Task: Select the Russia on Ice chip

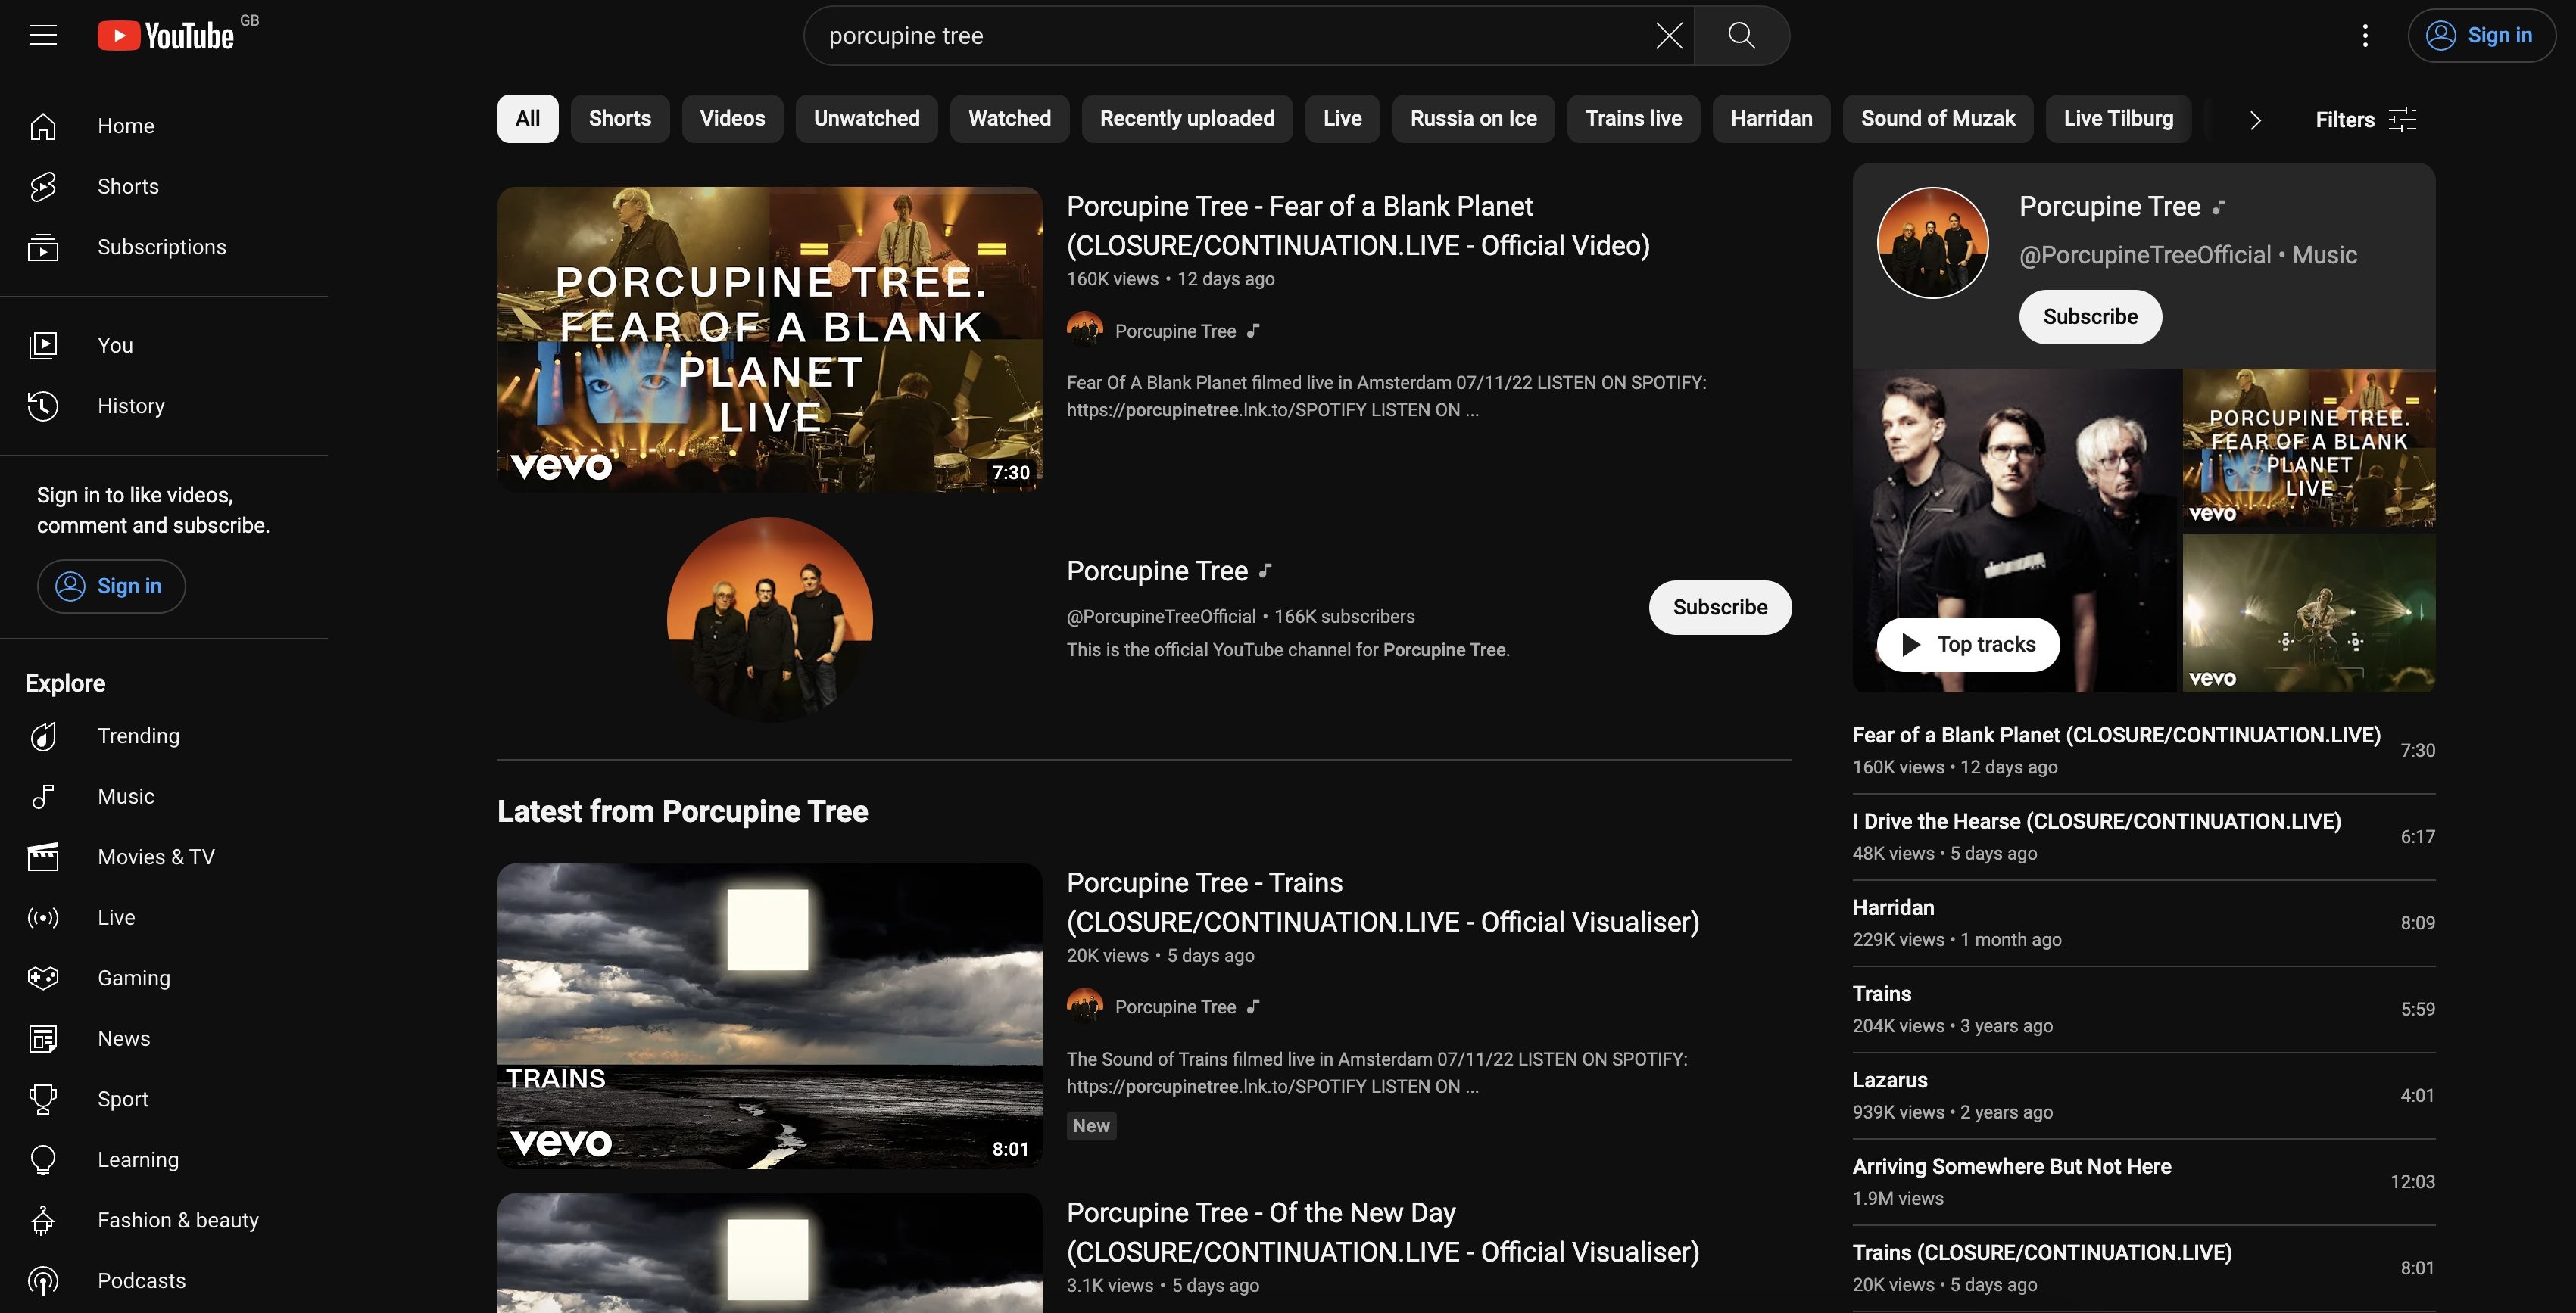Action: 1473,119
